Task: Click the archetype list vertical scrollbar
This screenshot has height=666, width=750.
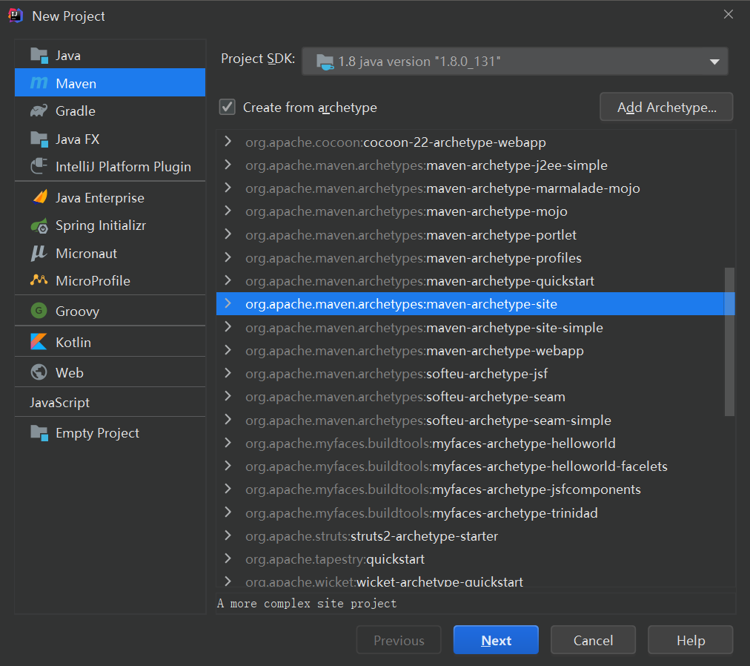Action: coord(729,341)
